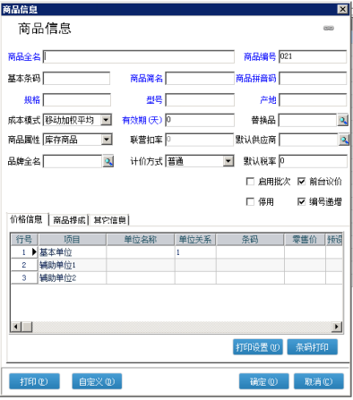Click the 商品编号 field showing 021
The height and width of the screenshot is (400, 353).
click(313, 56)
